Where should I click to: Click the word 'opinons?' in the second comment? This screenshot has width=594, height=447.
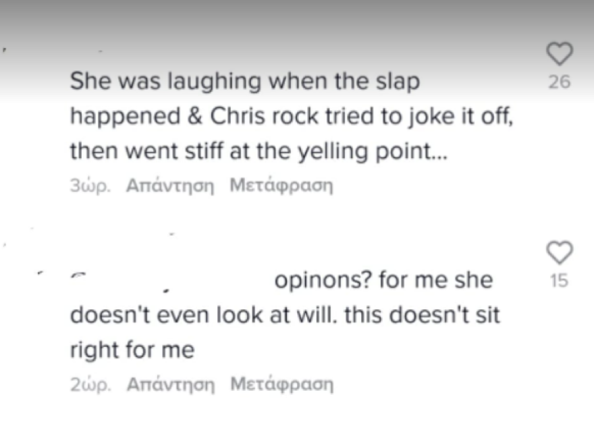322,280
